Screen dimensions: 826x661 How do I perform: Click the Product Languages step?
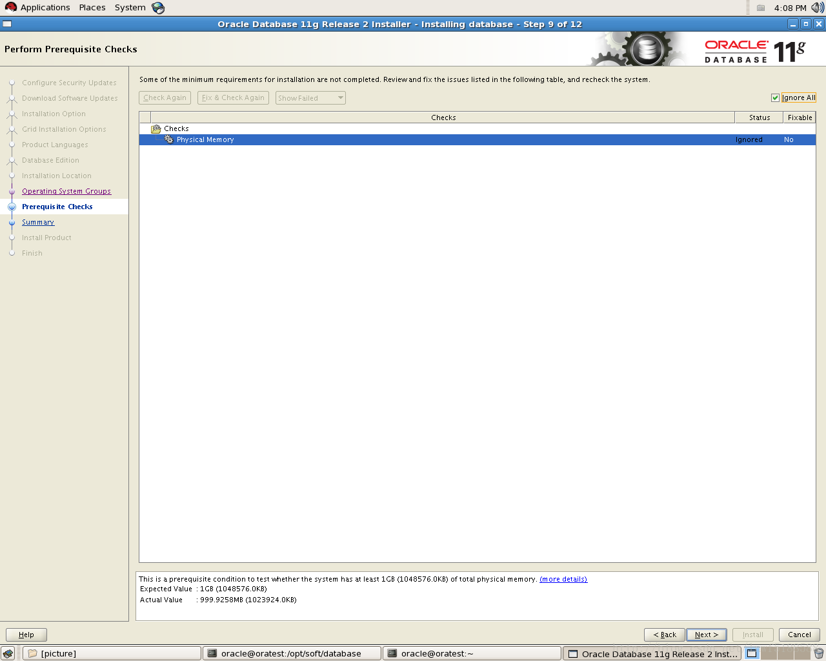click(x=55, y=145)
